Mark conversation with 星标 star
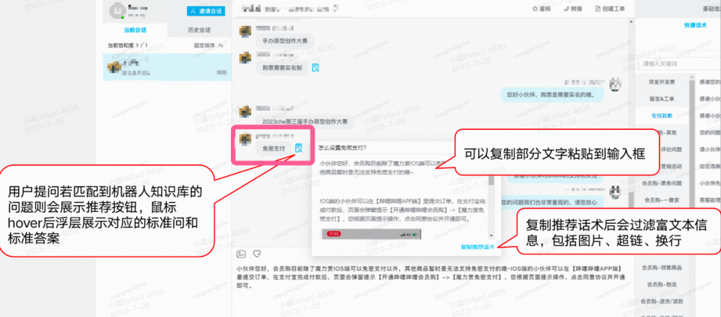Screen dimensions: 721x317 pos(541,9)
